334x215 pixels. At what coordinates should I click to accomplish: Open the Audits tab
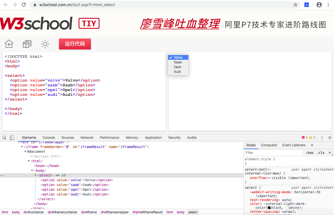(192, 138)
